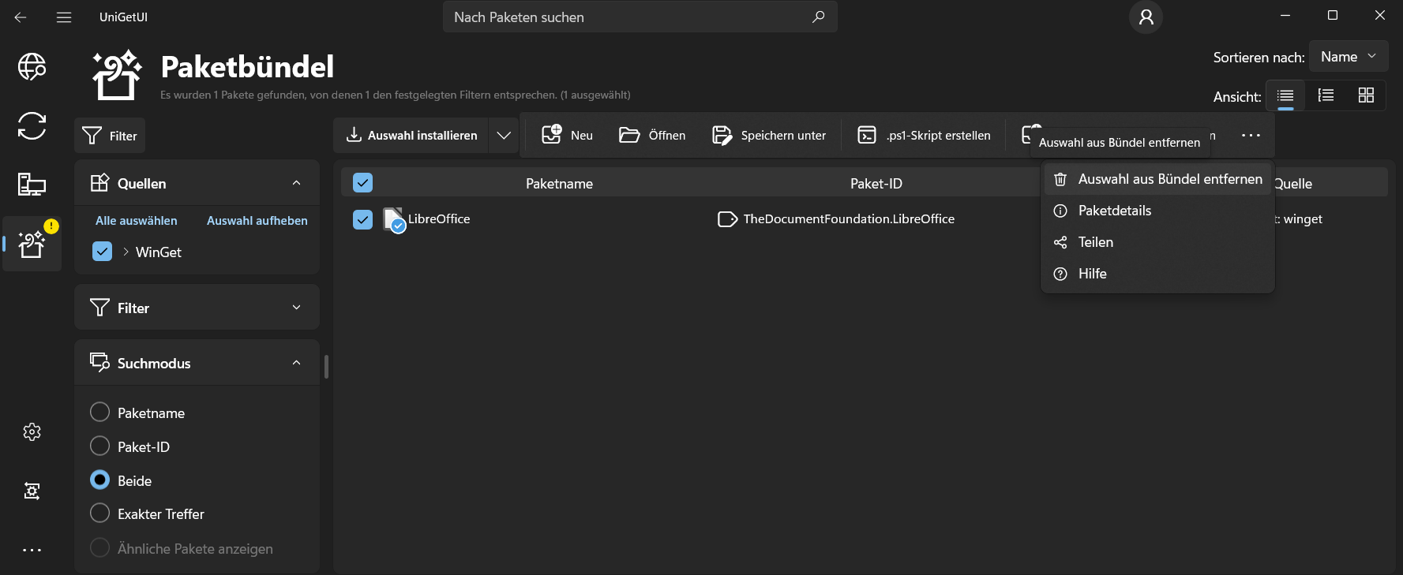1403x575 pixels.
Task: Select the Beide search mode
Action: tap(99, 480)
